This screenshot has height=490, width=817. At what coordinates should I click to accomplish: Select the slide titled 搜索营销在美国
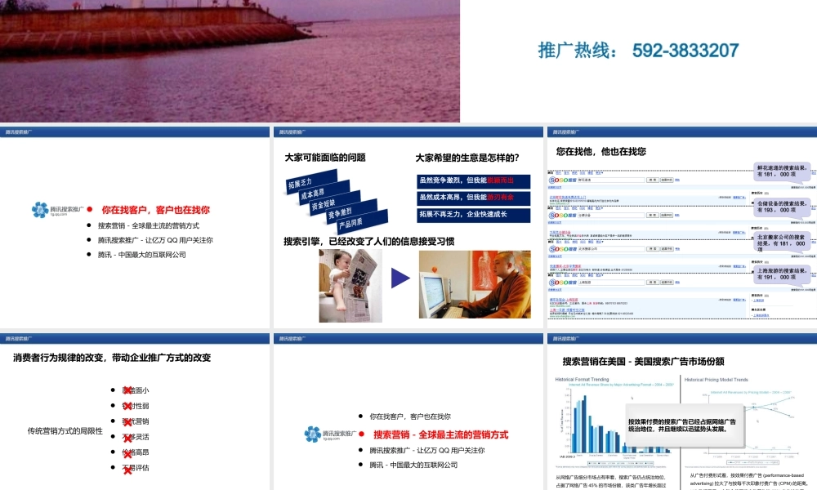click(682, 412)
